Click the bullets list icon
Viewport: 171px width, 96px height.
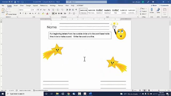point(53,10)
